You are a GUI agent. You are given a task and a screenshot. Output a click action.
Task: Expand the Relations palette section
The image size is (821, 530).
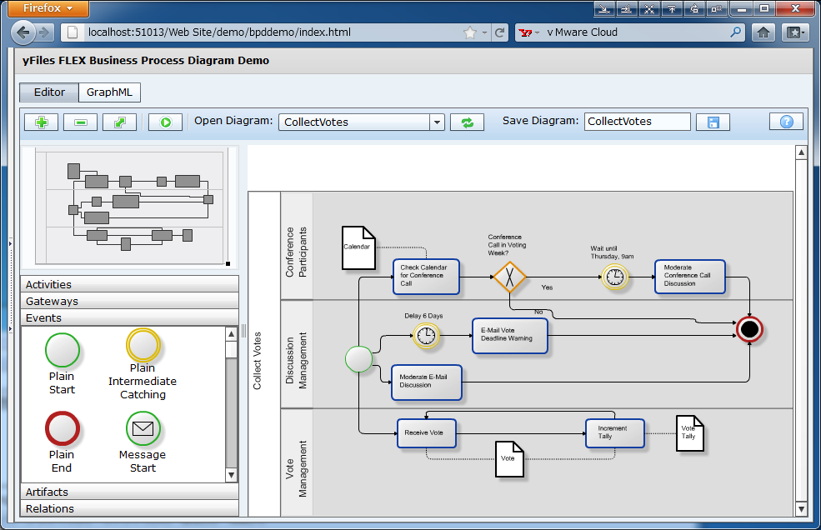[129, 508]
